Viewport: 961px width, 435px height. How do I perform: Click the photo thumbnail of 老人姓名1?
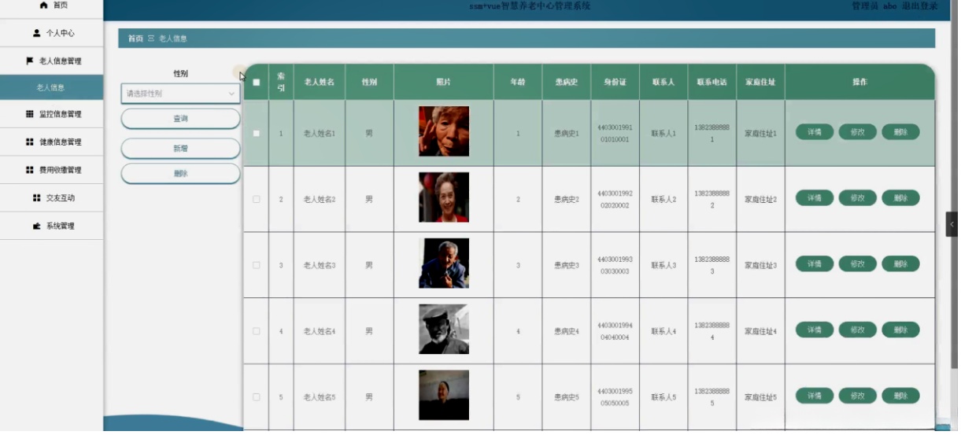click(x=444, y=131)
